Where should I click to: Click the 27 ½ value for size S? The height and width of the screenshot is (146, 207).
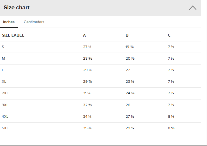pos(87,47)
